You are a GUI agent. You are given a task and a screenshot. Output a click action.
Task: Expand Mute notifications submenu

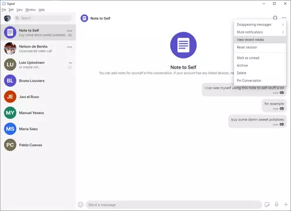(260, 32)
